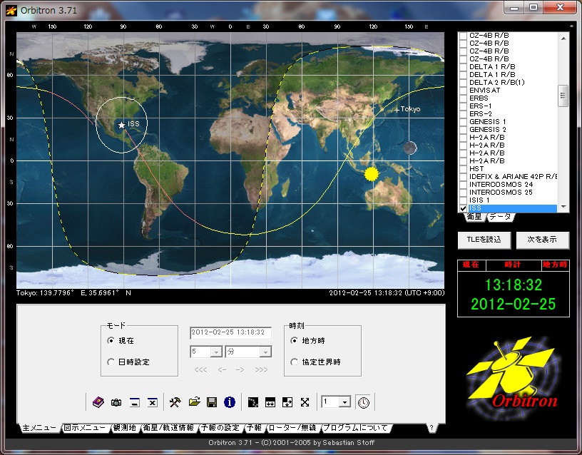The height and width of the screenshot is (455, 582).
Task: Save with the floppy disk icon
Action: pyautogui.click(x=212, y=402)
